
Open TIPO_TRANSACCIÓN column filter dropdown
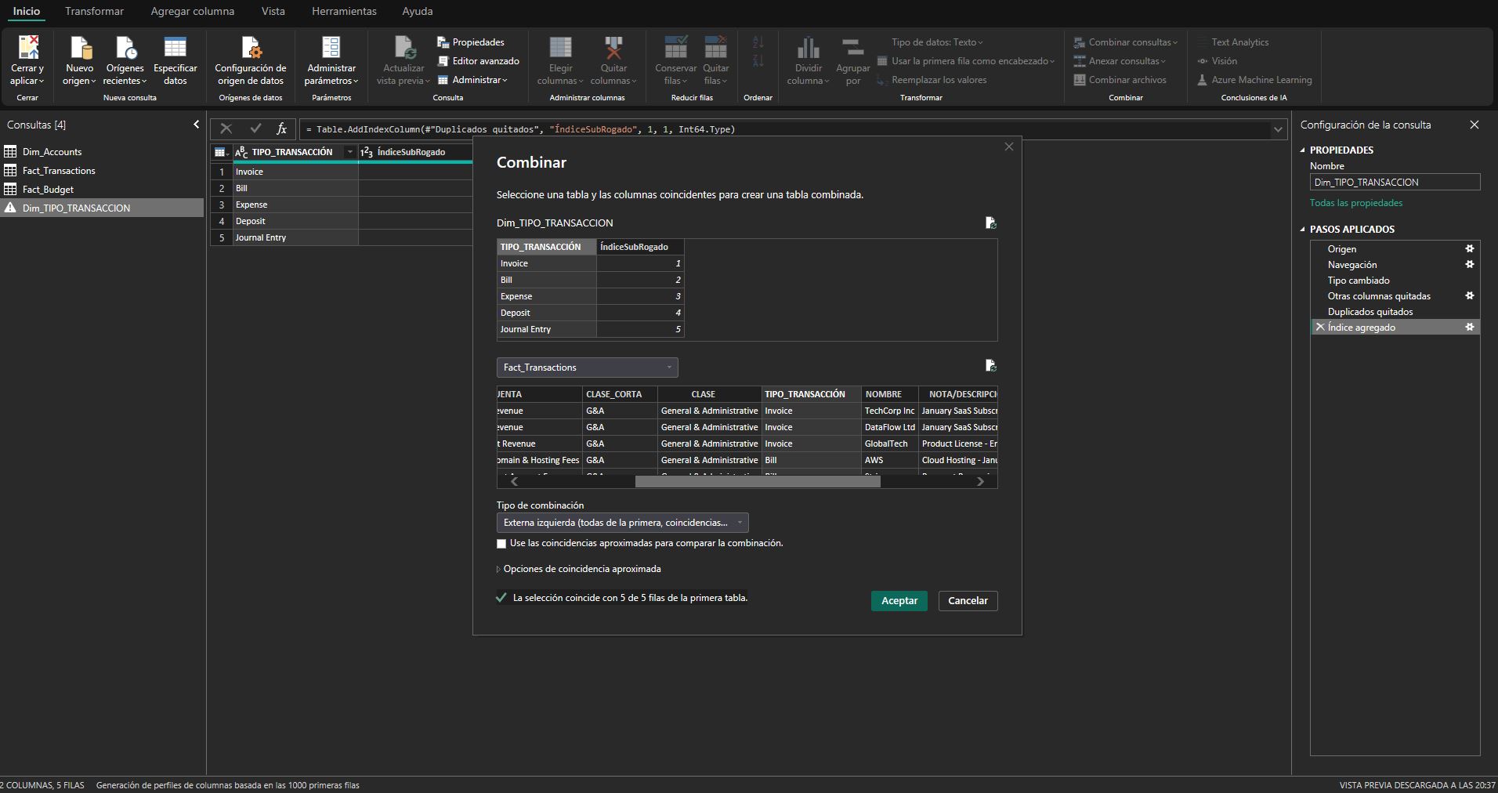pos(350,152)
